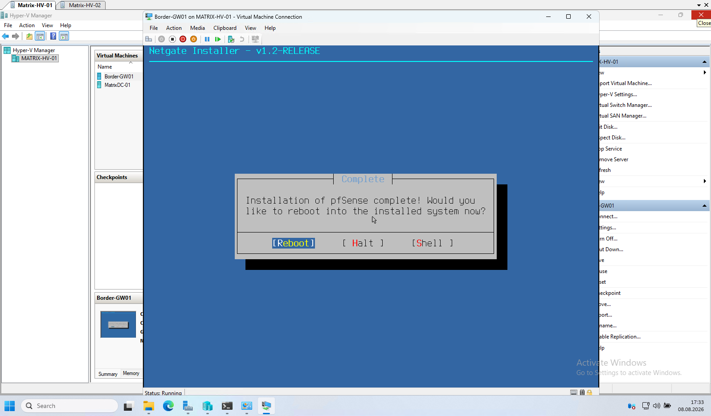This screenshot has width=711, height=416.
Task: Open the File menu in VM Connection
Action: pyautogui.click(x=154, y=28)
